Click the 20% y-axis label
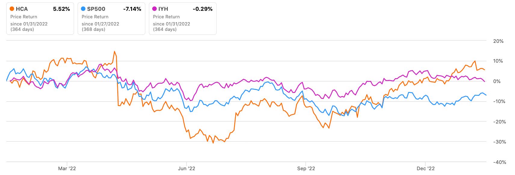 498,41
